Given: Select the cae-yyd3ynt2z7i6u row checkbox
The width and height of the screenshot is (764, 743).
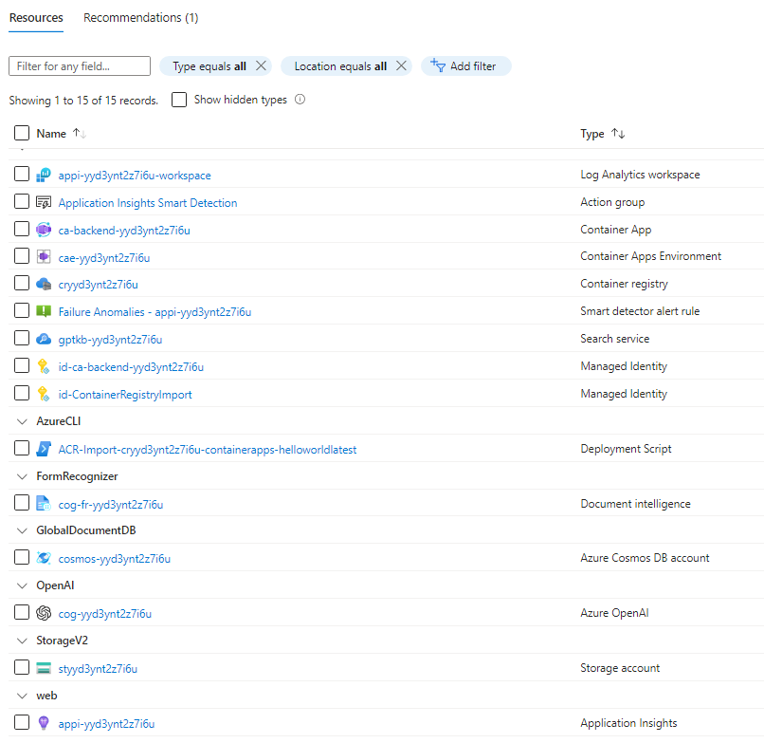Looking at the screenshot, I should coord(22,256).
